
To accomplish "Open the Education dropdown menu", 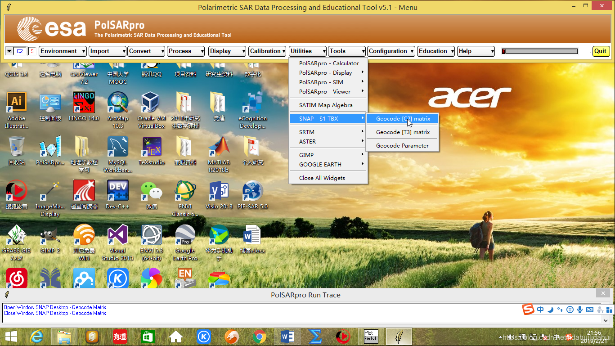I will click(x=436, y=51).
